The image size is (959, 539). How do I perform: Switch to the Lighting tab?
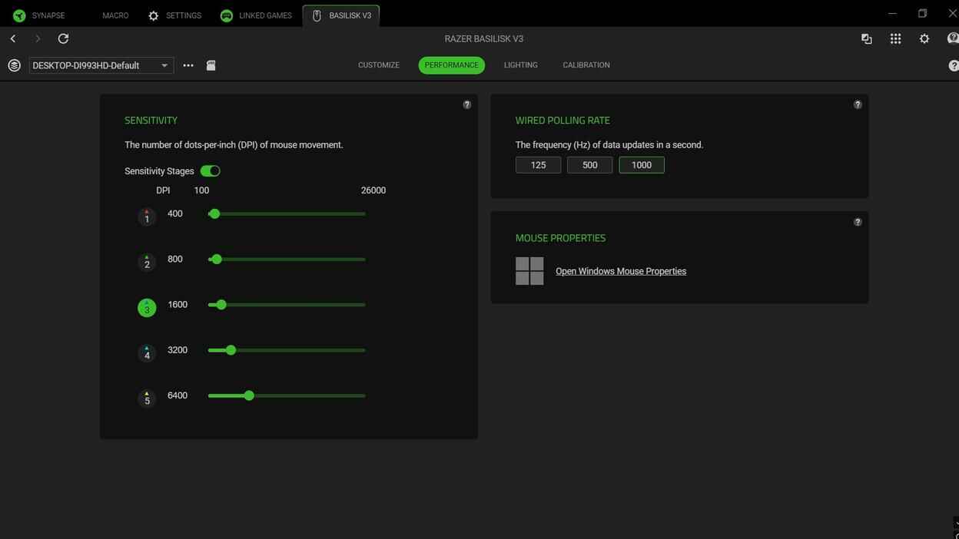[521, 65]
